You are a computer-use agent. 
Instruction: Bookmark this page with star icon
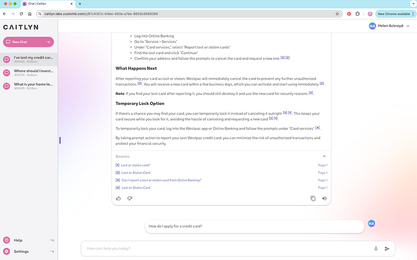tap(337, 14)
